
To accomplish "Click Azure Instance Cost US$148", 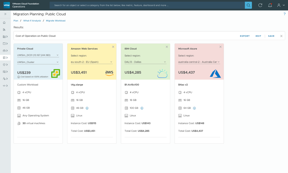I will pos(191,123).
